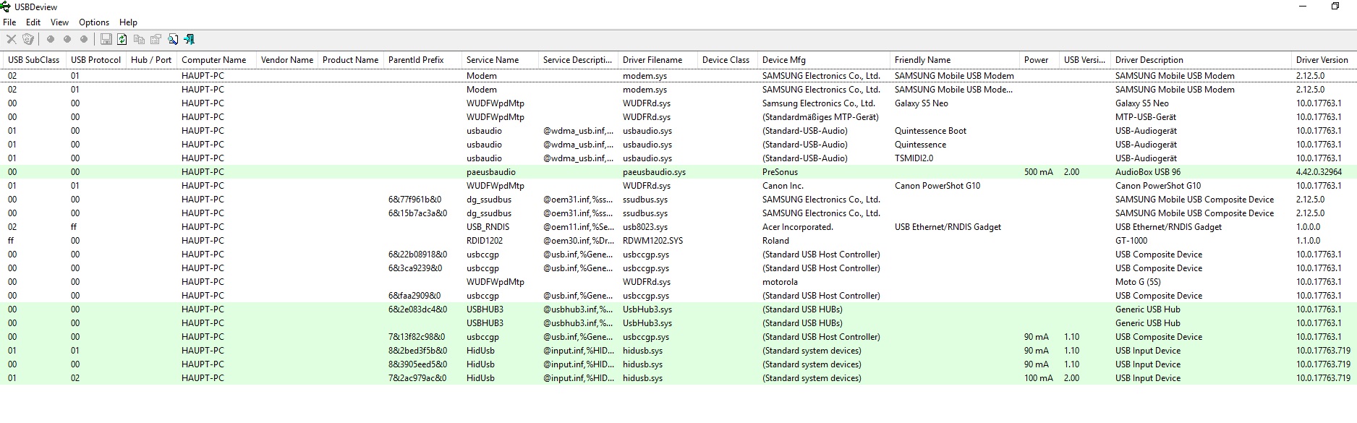The height and width of the screenshot is (423, 1357).
Task: Open the Help menu
Action: tap(128, 22)
